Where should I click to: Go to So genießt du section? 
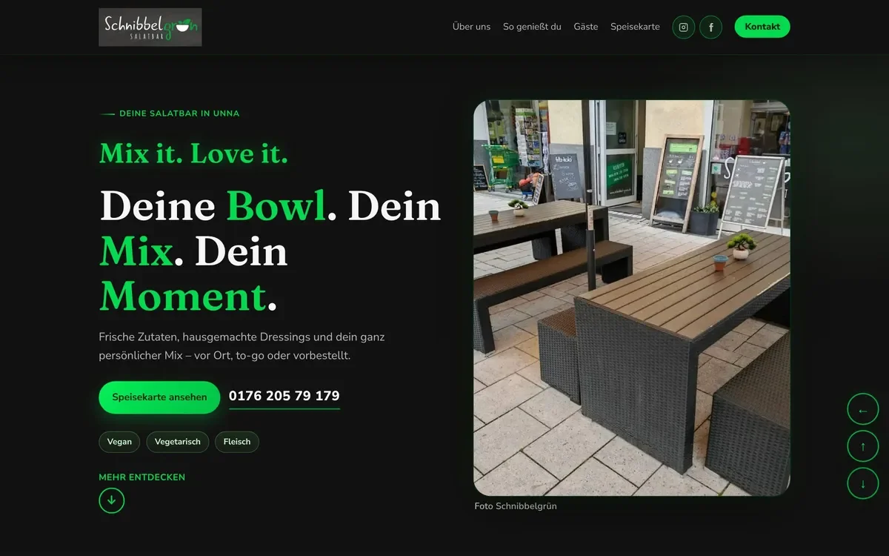click(x=532, y=27)
